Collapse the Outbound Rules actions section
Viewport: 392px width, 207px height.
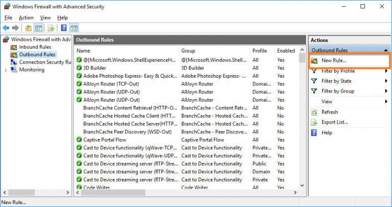tap(385, 51)
